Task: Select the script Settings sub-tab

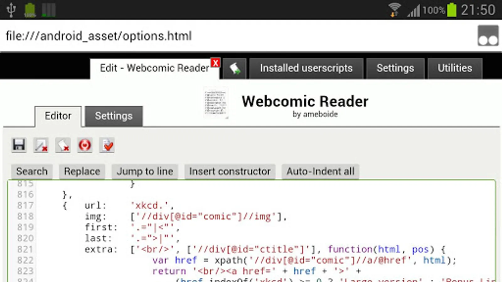Action: (x=114, y=116)
